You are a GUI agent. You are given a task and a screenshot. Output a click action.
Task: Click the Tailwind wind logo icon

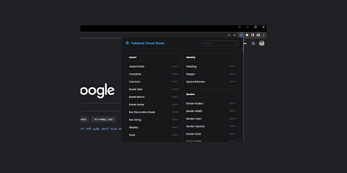pos(127,43)
